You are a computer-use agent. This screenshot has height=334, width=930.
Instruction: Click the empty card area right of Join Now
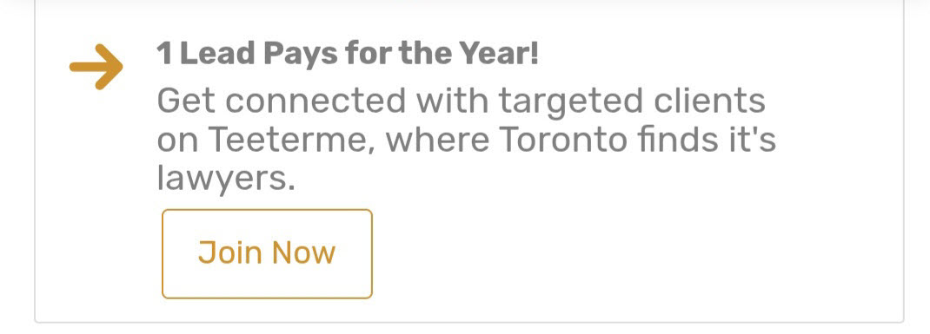click(x=634, y=255)
